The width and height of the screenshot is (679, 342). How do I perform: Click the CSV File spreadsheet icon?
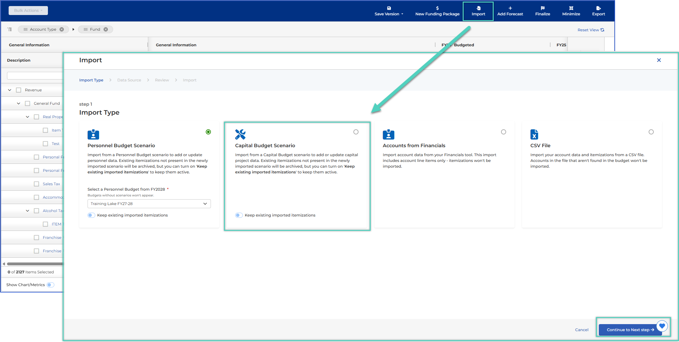point(534,134)
